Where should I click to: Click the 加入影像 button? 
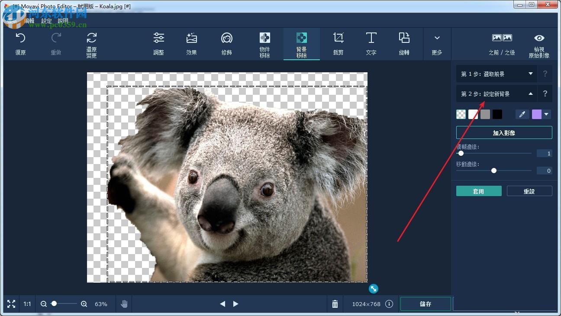tap(504, 132)
